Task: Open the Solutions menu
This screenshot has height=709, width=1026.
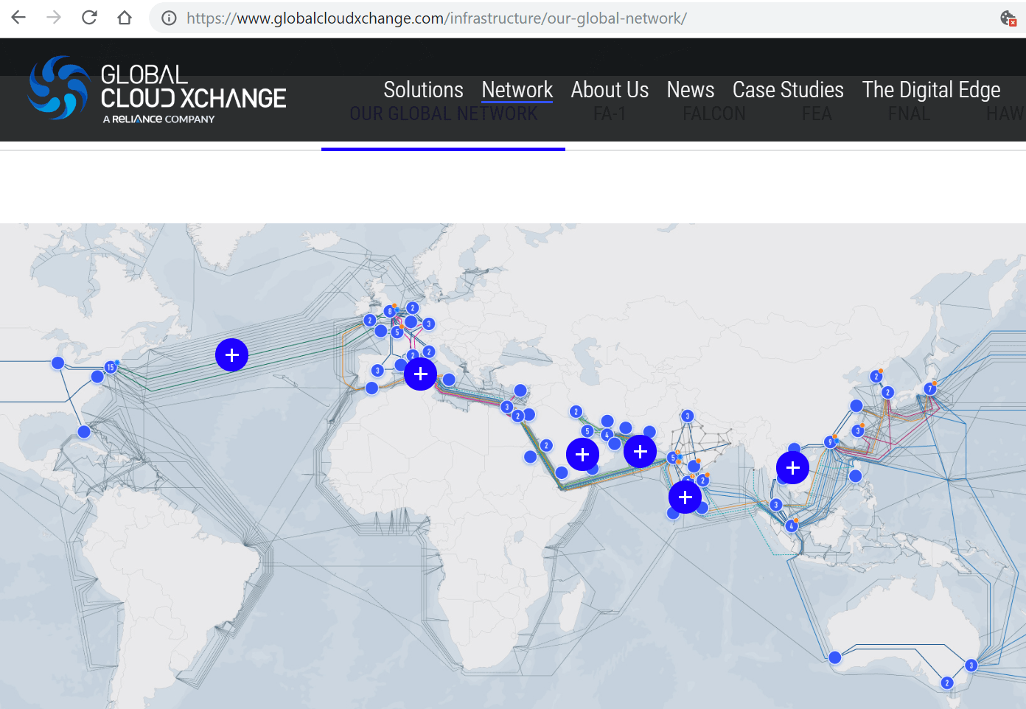Action: 423,89
